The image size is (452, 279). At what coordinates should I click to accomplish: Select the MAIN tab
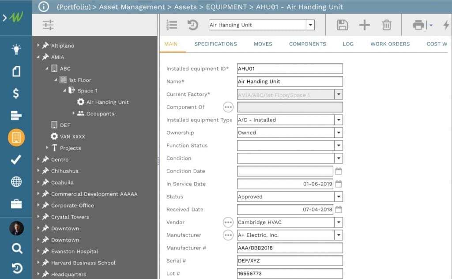[x=171, y=44]
